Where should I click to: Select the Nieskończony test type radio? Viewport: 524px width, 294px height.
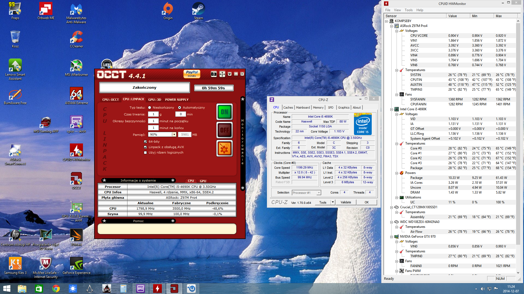coord(150,108)
